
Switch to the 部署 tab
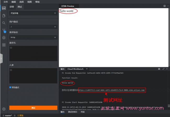(12, 7)
